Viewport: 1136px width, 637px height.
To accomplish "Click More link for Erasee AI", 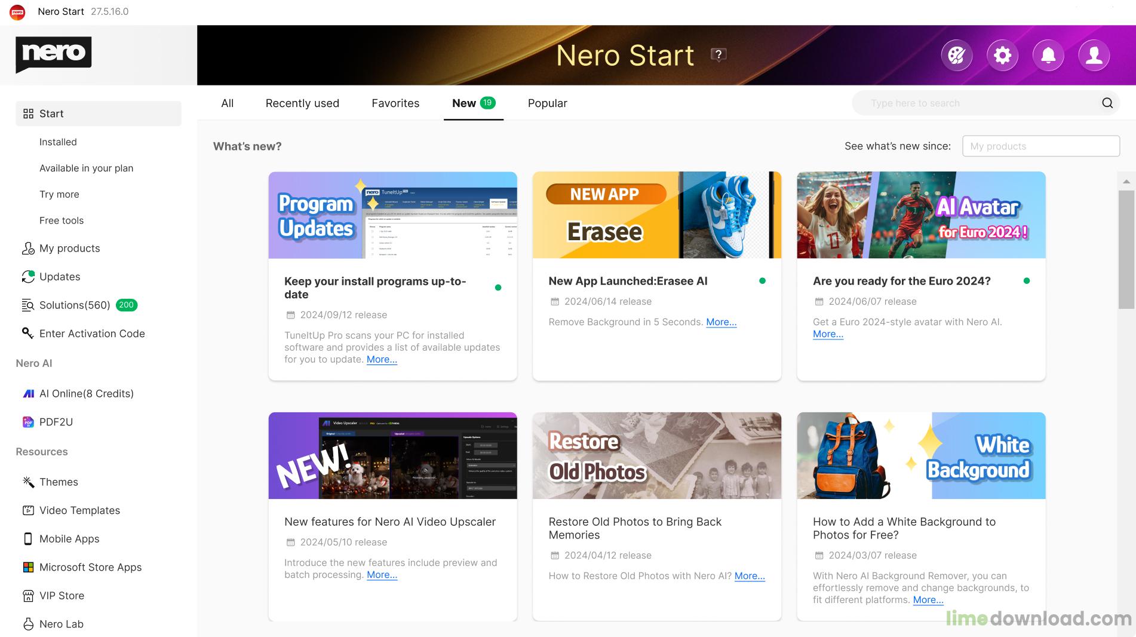I will tap(721, 322).
